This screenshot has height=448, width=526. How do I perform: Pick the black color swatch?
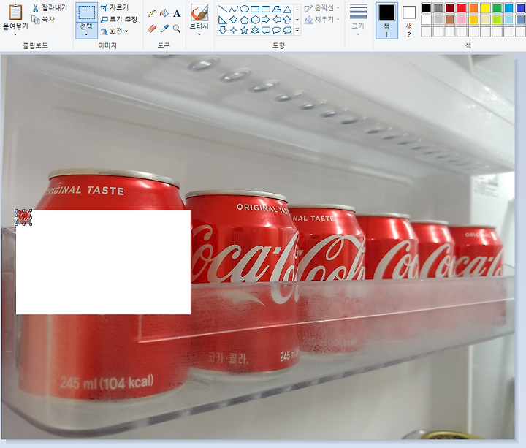click(x=427, y=7)
